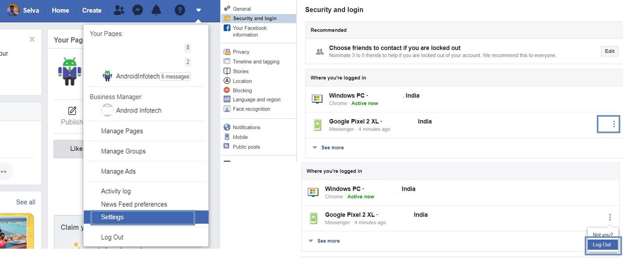Click the Help question mark icon

pos(180,10)
